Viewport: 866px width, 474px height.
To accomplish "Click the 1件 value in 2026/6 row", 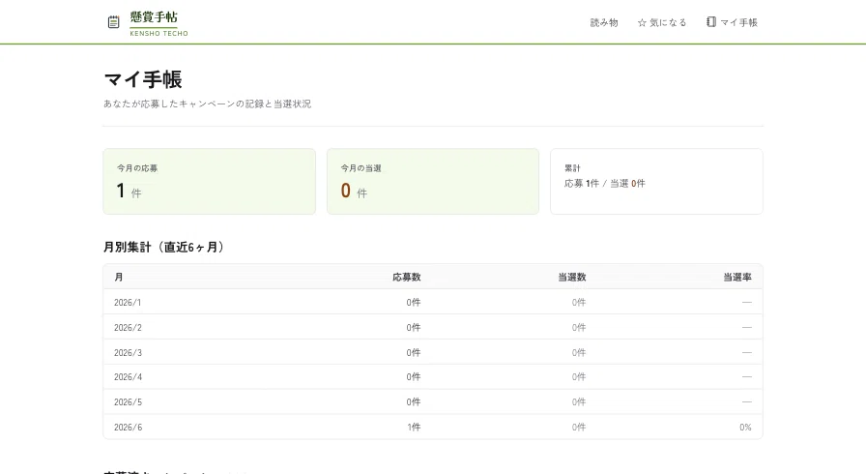I will click(x=414, y=427).
